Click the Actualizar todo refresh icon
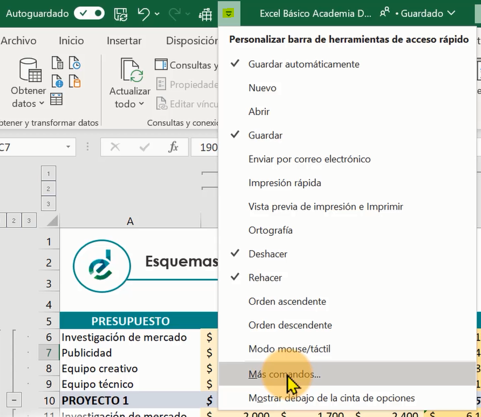This screenshot has height=417, width=481. click(x=132, y=70)
